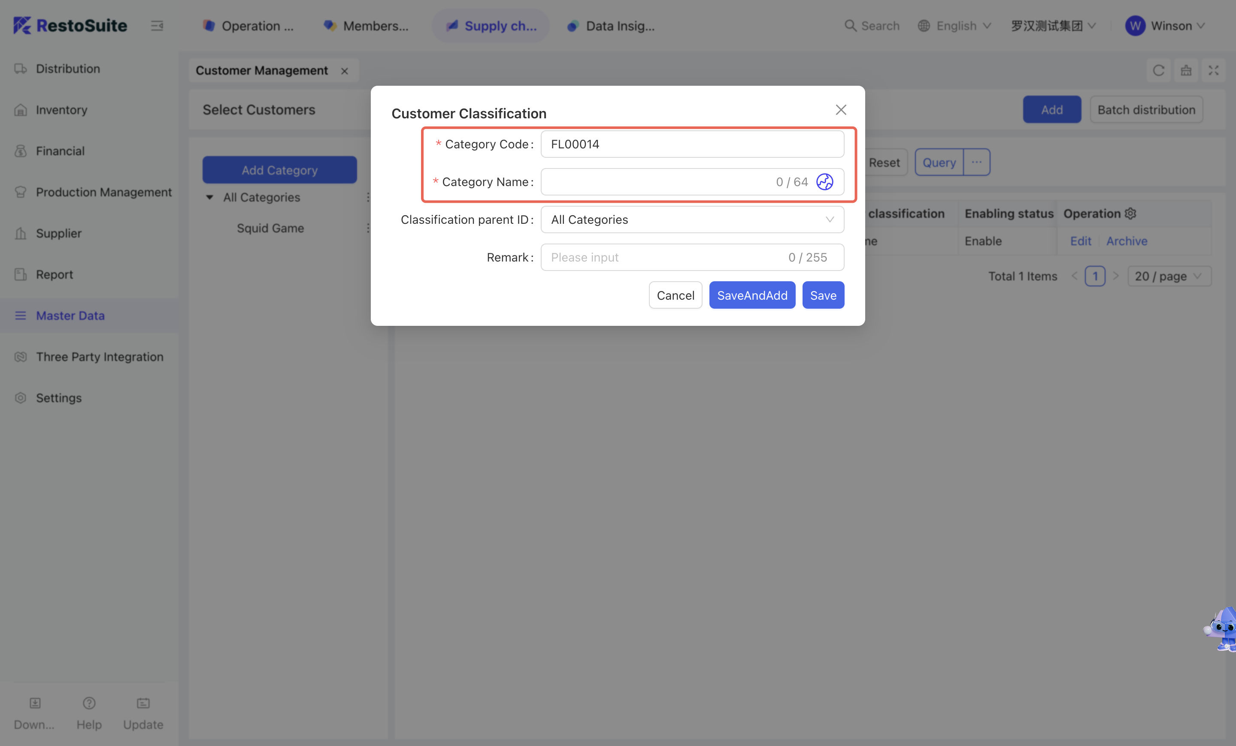Viewport: 1236px width, 746px height.
Task: Click the fullscreen expand icon
Action: pos(1213,71)
